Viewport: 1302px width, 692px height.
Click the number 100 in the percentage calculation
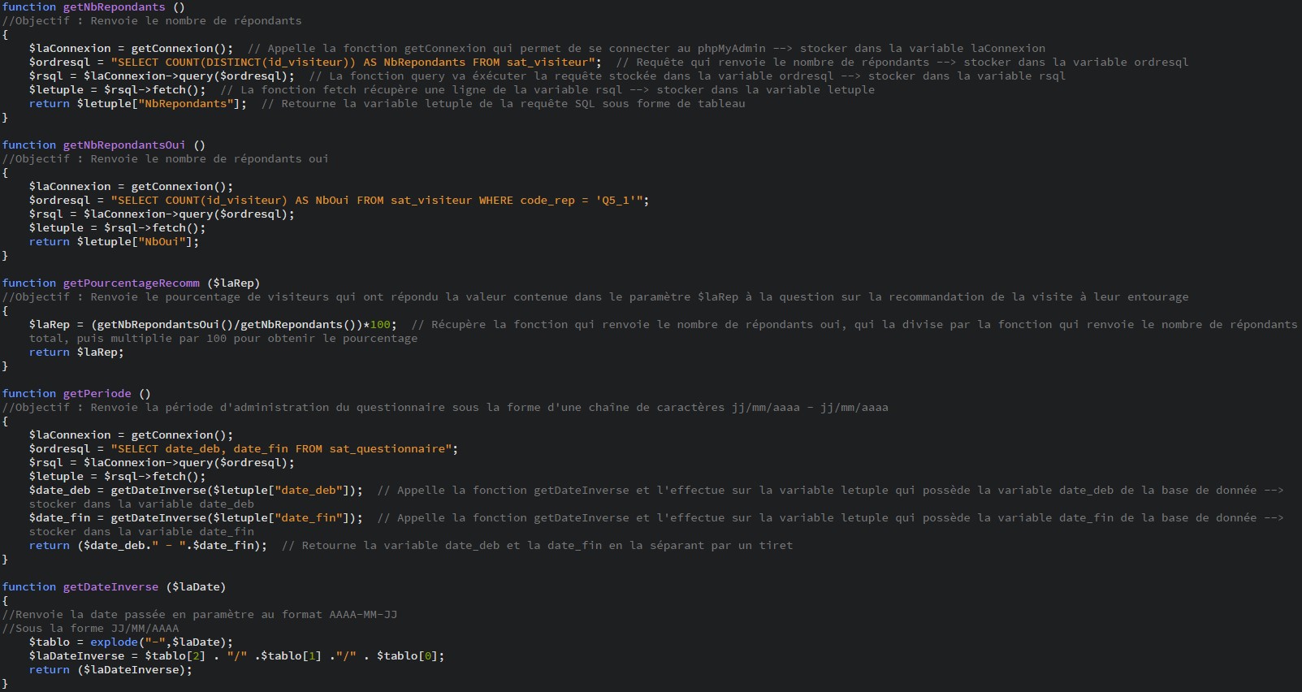[380, 324]
